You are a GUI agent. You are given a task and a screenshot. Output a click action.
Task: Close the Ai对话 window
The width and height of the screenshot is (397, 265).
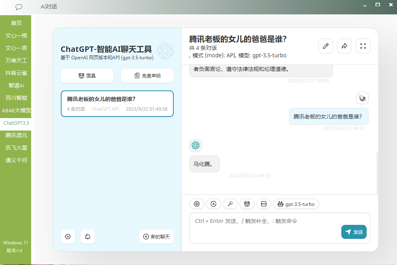pos(391,5)
